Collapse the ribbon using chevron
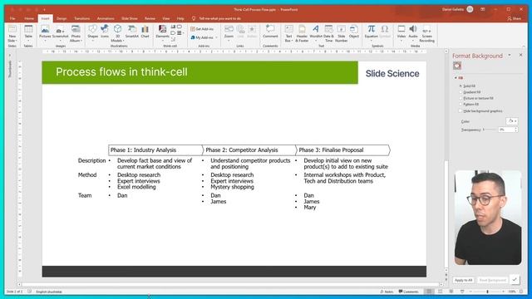Screen dimensions: 532x299 click(x=524, y=47)
